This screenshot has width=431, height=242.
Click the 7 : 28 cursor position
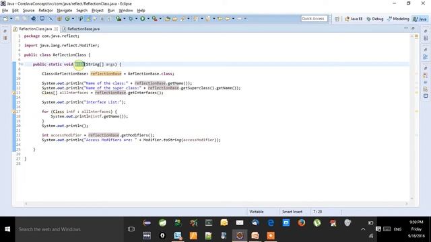click(317, 212)
